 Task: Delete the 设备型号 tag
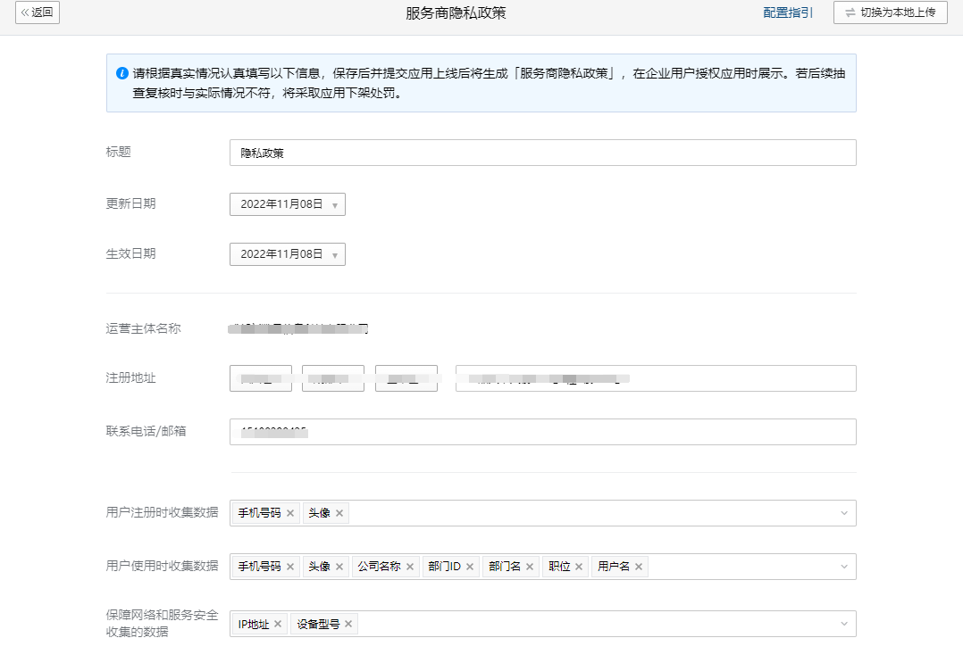tap(348, 624)
